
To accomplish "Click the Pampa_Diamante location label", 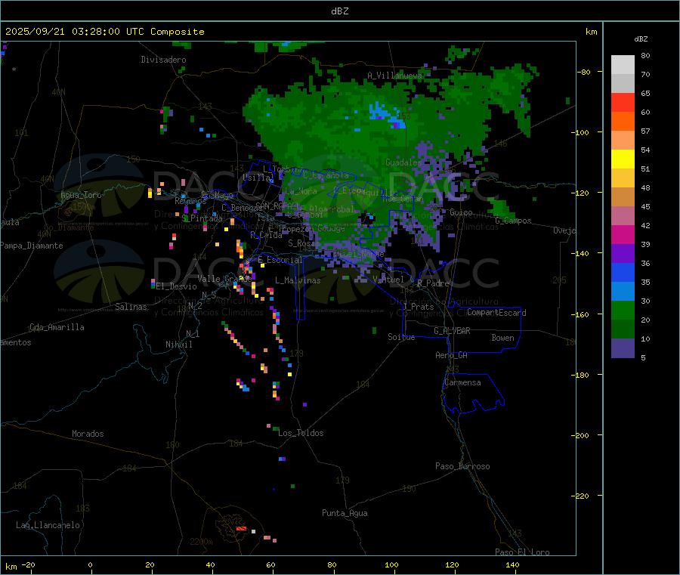I will pyautogui.click(x=32, y=246).
